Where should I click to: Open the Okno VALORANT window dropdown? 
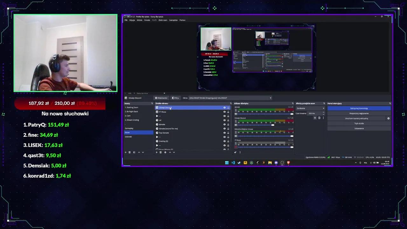231,98
